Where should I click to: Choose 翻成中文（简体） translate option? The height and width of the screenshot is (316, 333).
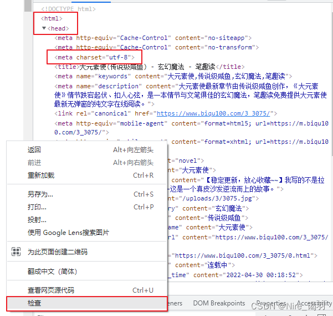86,272
